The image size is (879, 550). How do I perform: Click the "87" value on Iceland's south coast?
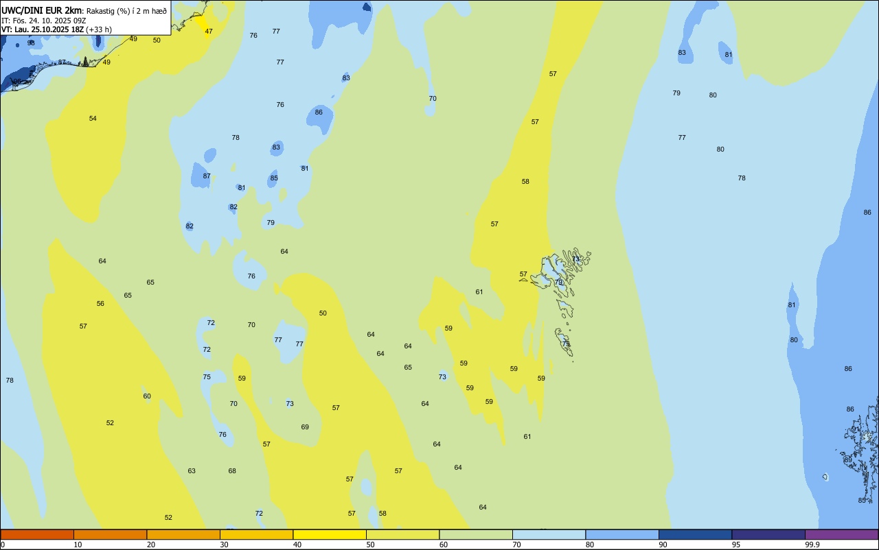pos(62,62)
